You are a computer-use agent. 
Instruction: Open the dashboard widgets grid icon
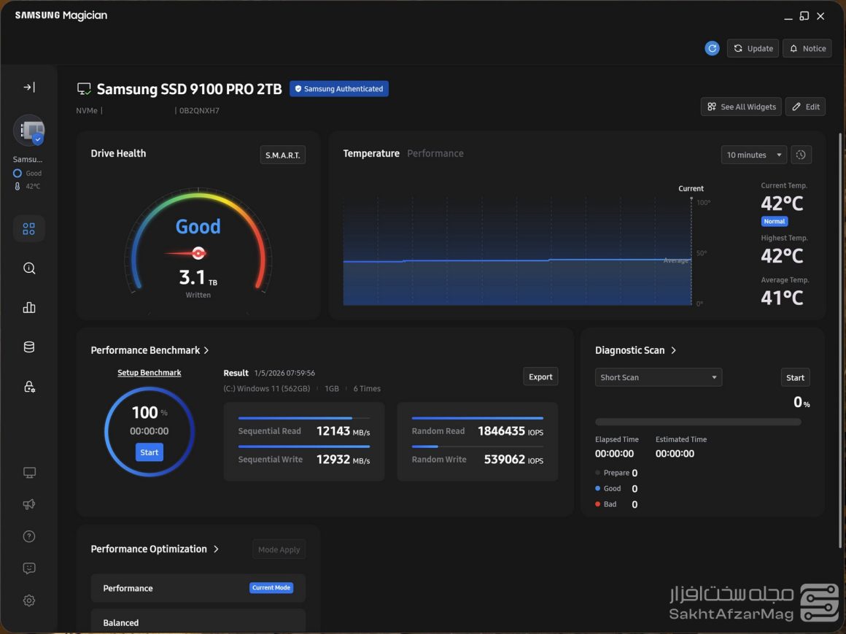29,229
